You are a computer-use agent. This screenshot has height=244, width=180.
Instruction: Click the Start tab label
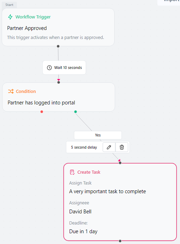pos(9,5)
